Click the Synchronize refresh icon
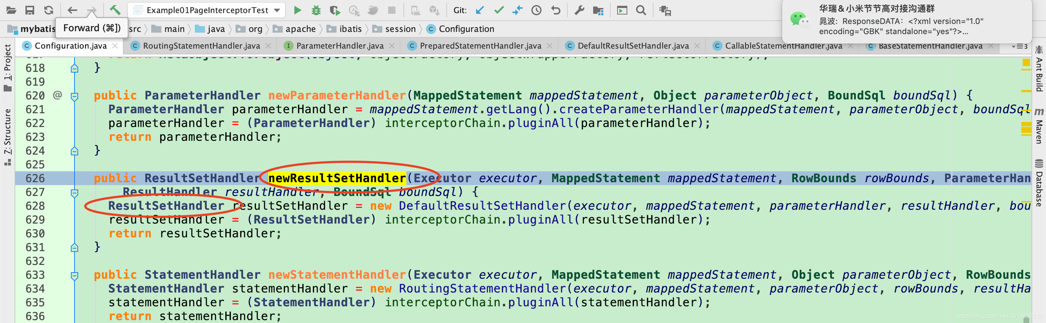The height and width of the screenshot is (323, 1046). coord(49,10)
